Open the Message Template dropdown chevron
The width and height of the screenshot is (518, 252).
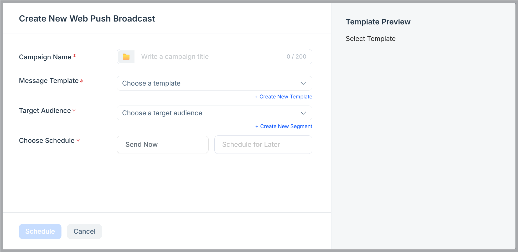[x=303, y=83]
